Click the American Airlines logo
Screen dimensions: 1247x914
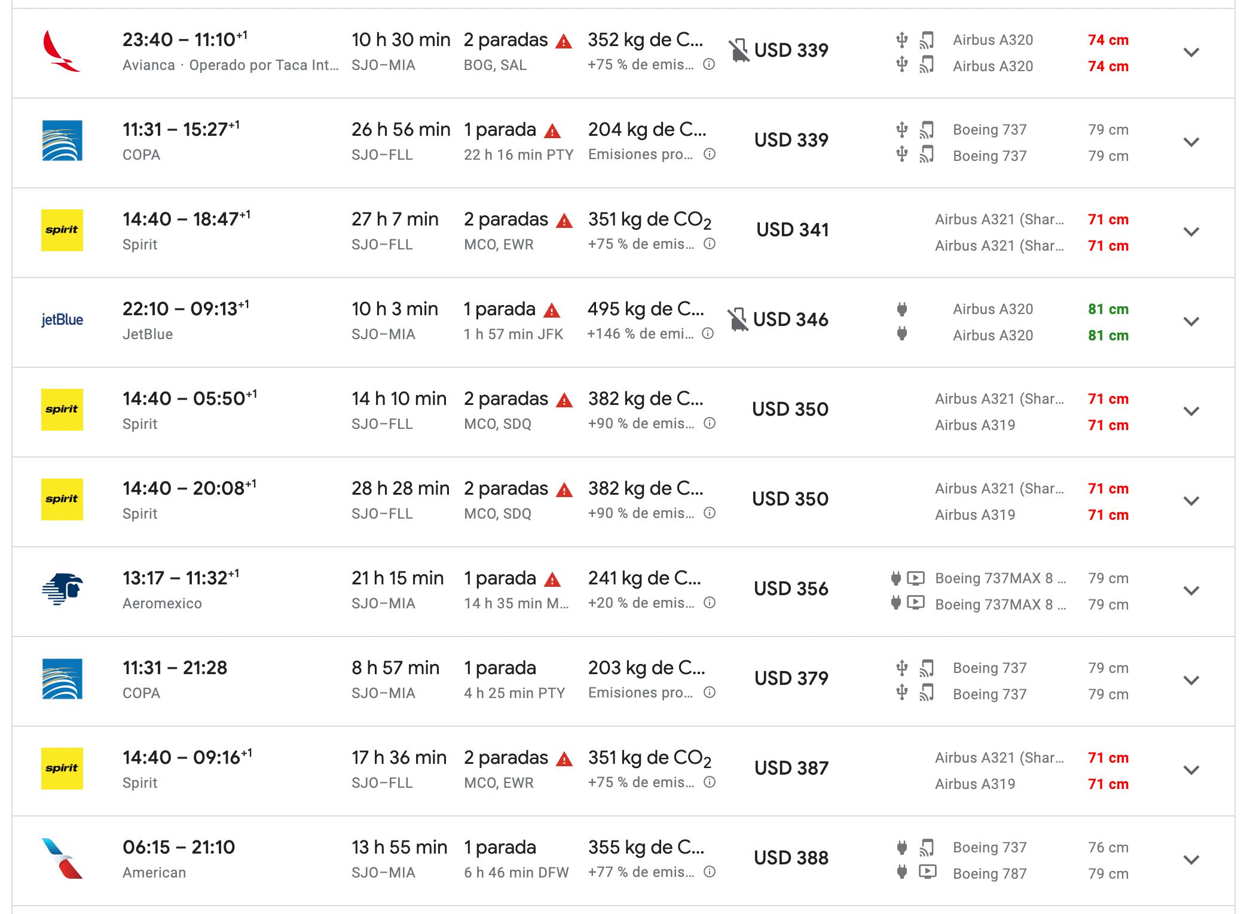click(x=62, y=858)
